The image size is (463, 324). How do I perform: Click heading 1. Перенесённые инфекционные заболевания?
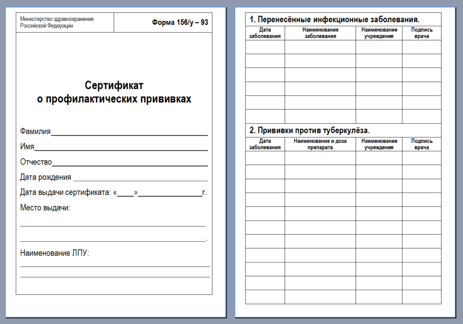point(335,19)
